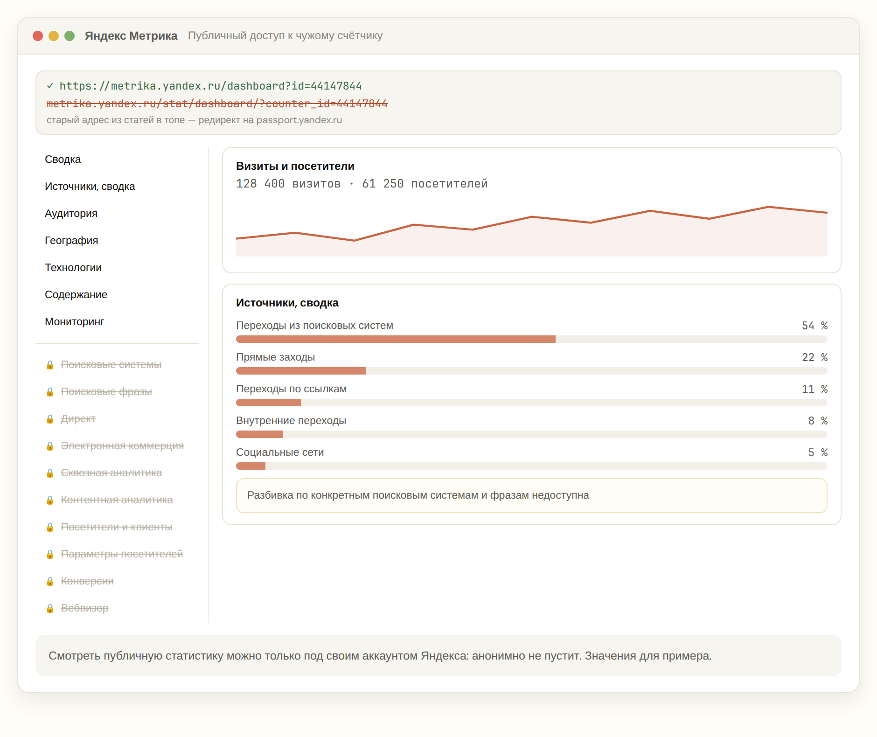Go to the Аудитория section
The height and width of the screenshot is (737, 877).
(71, 214)
